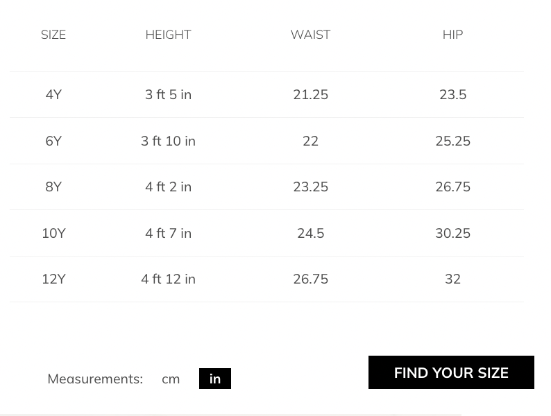Image resolution: width=551 pixels, height=416 pixels.
Task: Click the 4 ft 12 in height cell
Action: click(168, 279)
